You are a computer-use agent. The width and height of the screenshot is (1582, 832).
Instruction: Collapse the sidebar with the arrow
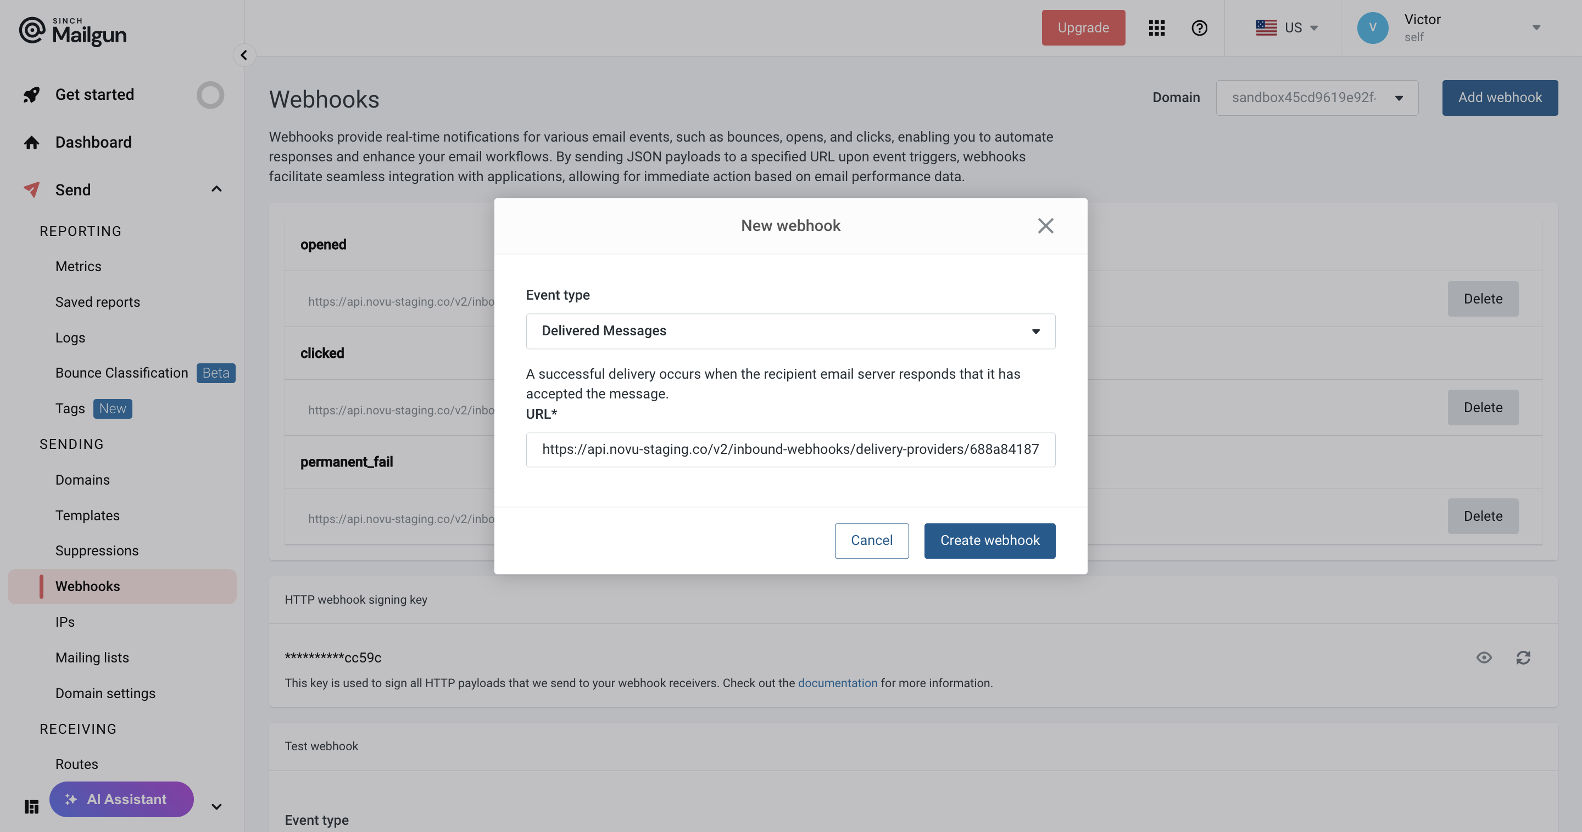244,55
